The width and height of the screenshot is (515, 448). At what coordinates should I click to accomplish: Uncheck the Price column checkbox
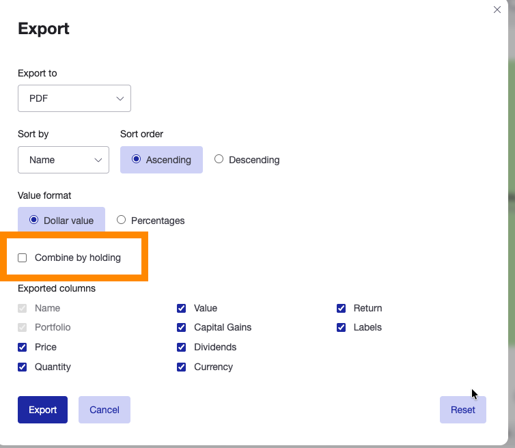click(23, 347)
